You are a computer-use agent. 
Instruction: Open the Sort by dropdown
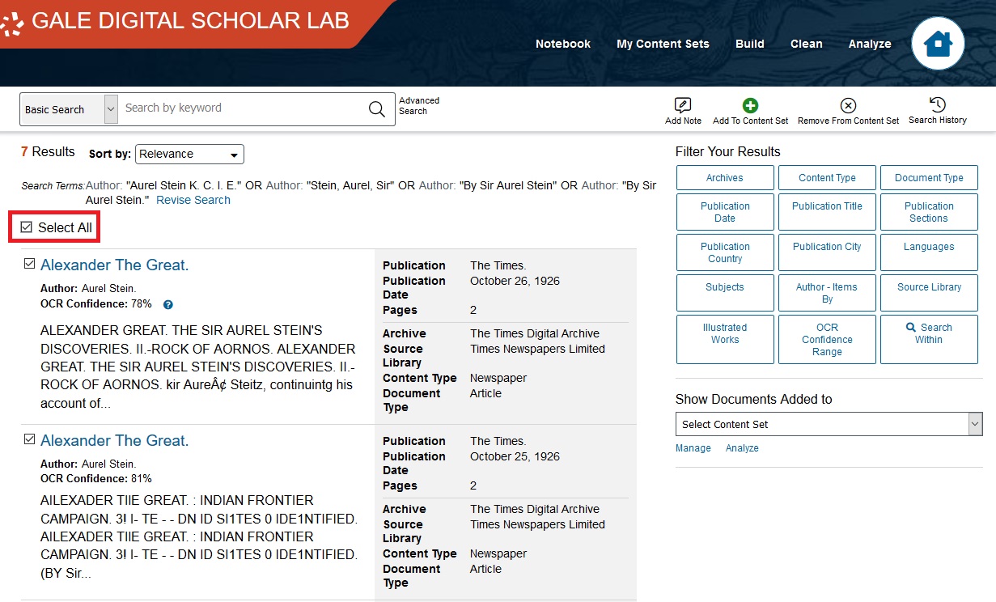(189, 154)
